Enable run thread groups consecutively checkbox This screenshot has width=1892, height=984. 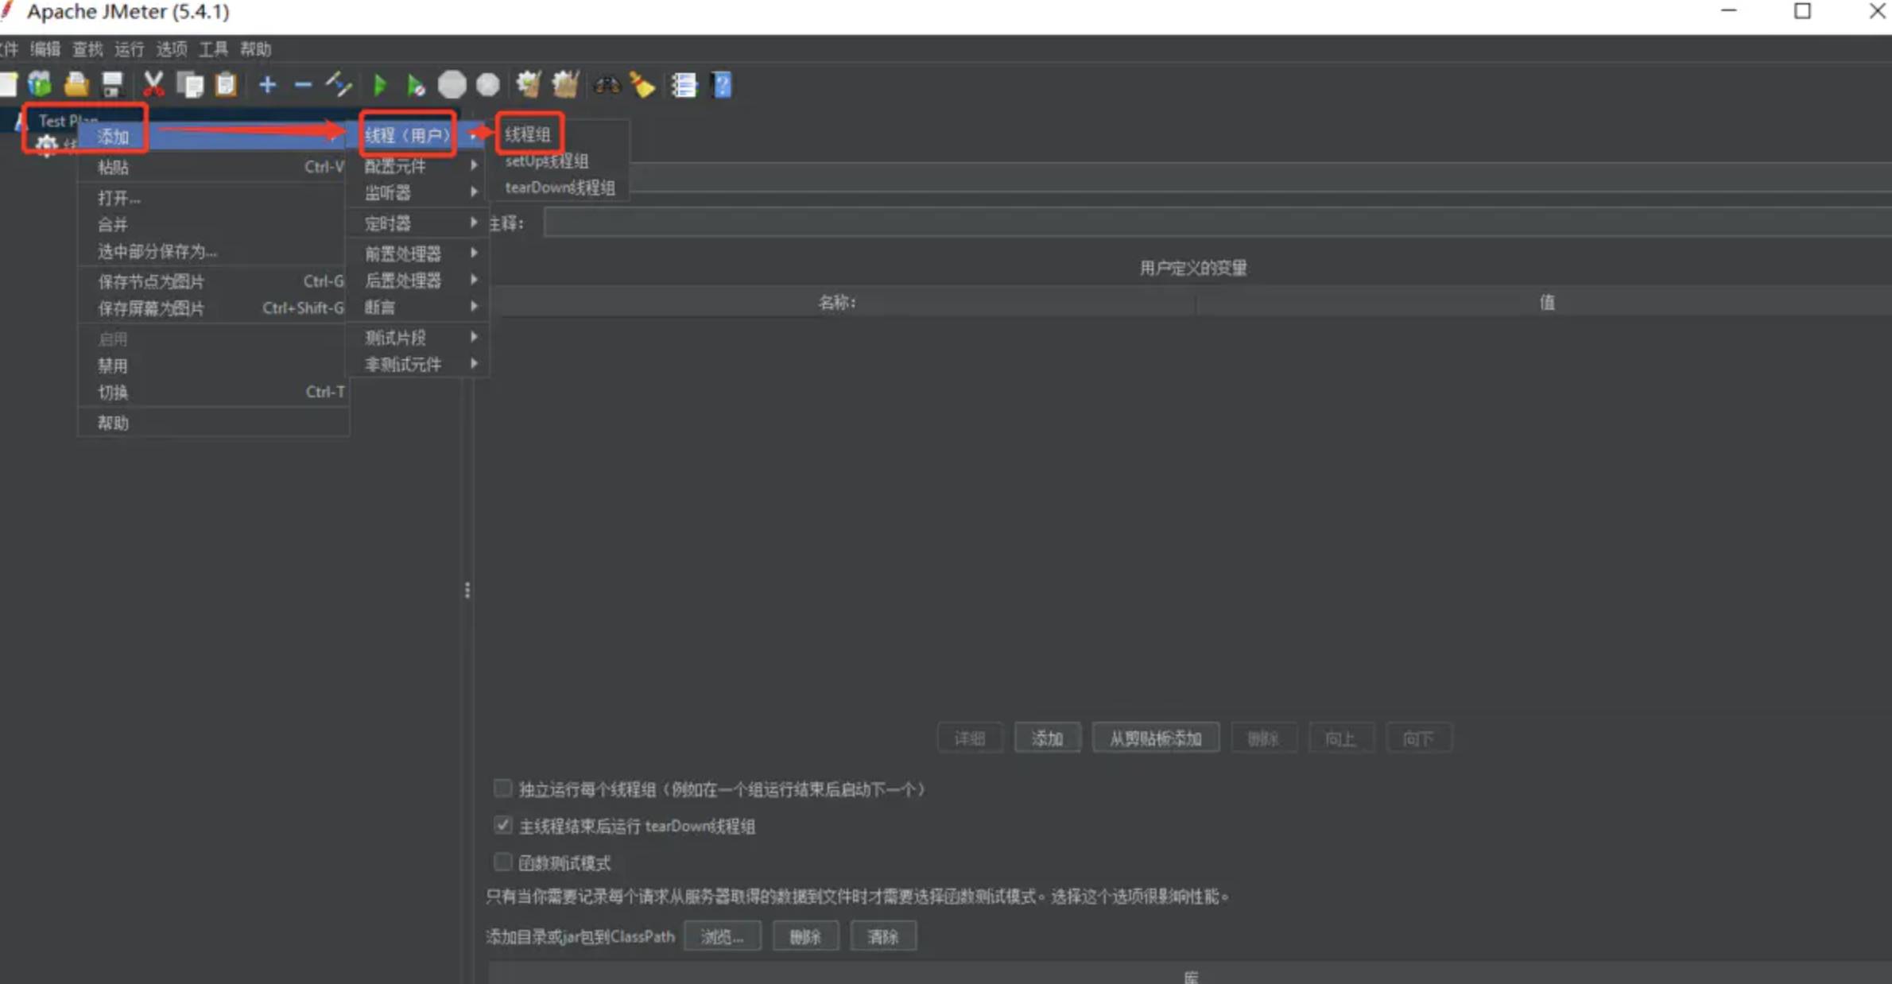tap(502, 788)
